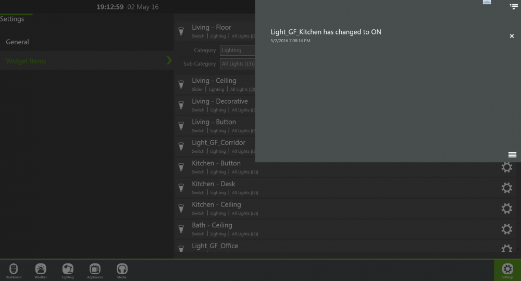Open the Weather page

coord(41,270)
